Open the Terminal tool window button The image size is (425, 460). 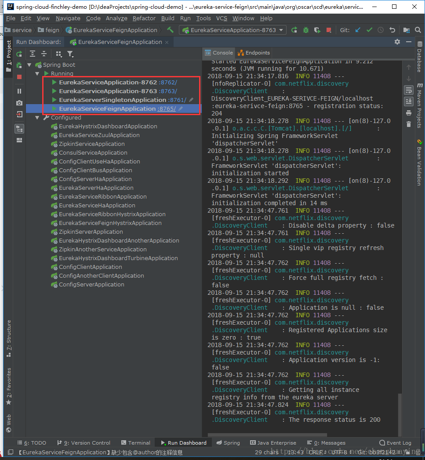click(136, 443)
